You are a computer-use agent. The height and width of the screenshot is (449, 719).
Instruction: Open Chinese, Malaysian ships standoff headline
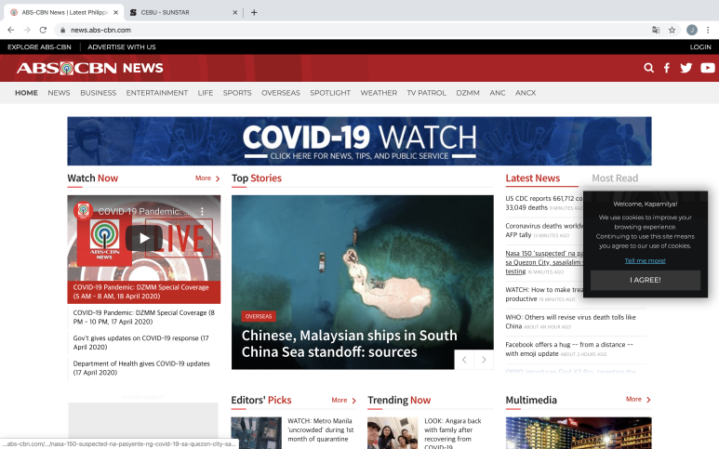(x=349, y=344)
